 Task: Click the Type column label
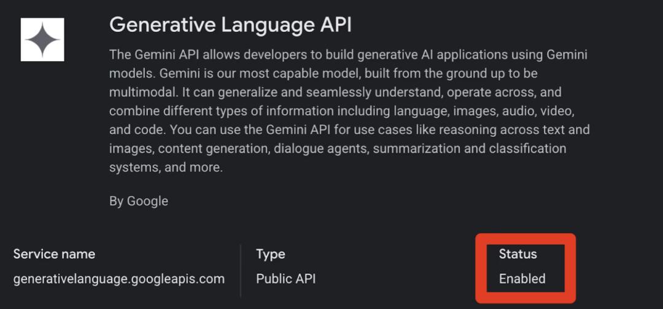coord(271,254)
